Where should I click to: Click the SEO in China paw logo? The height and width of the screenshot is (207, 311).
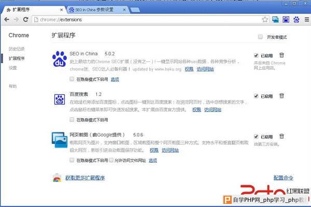click(x=60, y=59)
